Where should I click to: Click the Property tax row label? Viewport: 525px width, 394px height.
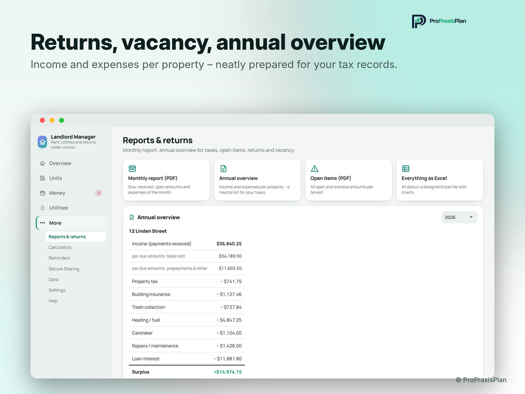point(145,282)
